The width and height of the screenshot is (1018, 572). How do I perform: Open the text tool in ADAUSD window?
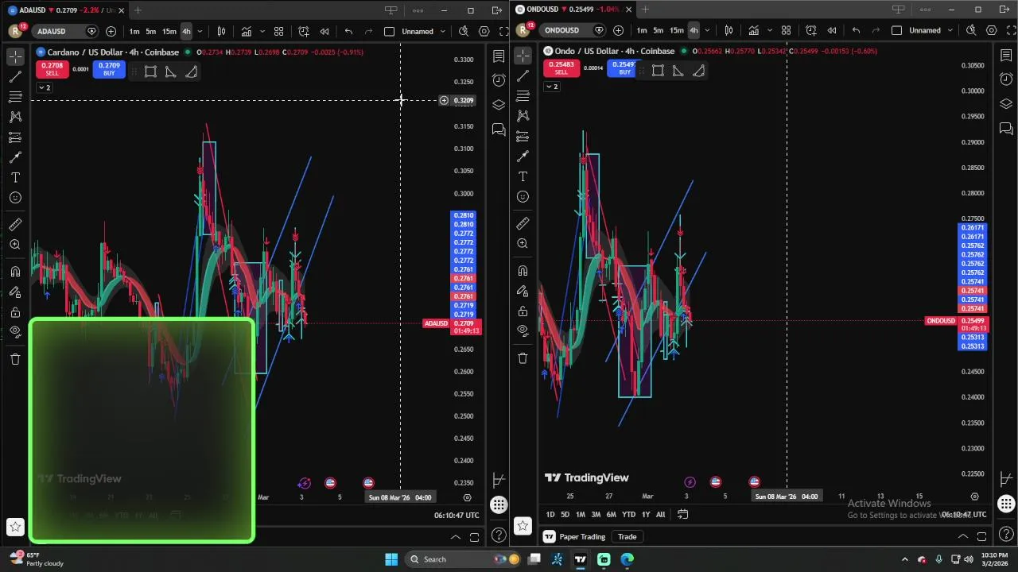[15, 178]
